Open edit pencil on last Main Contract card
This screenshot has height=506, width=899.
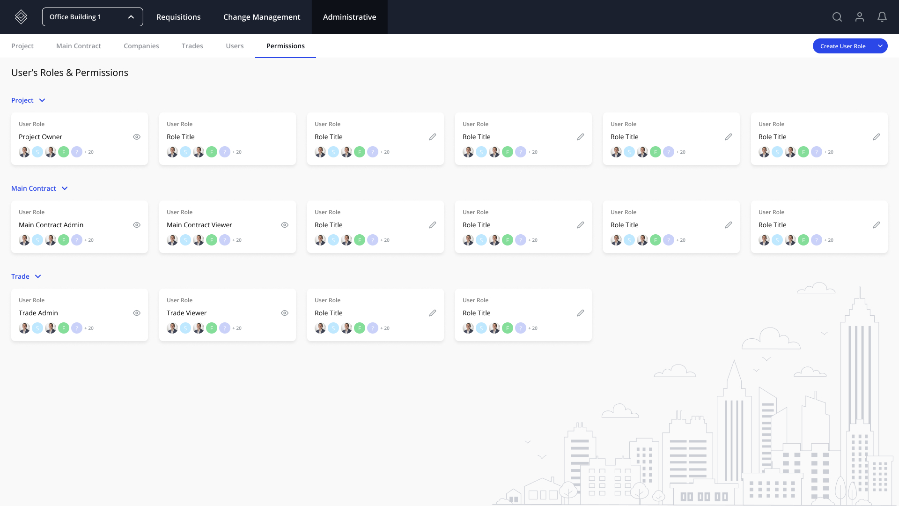pyautogui.click(x=877, y=225)
